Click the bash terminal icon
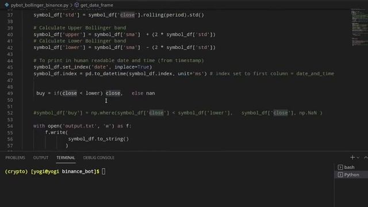This screenshot has width=368, height=207. pos(340,167)
